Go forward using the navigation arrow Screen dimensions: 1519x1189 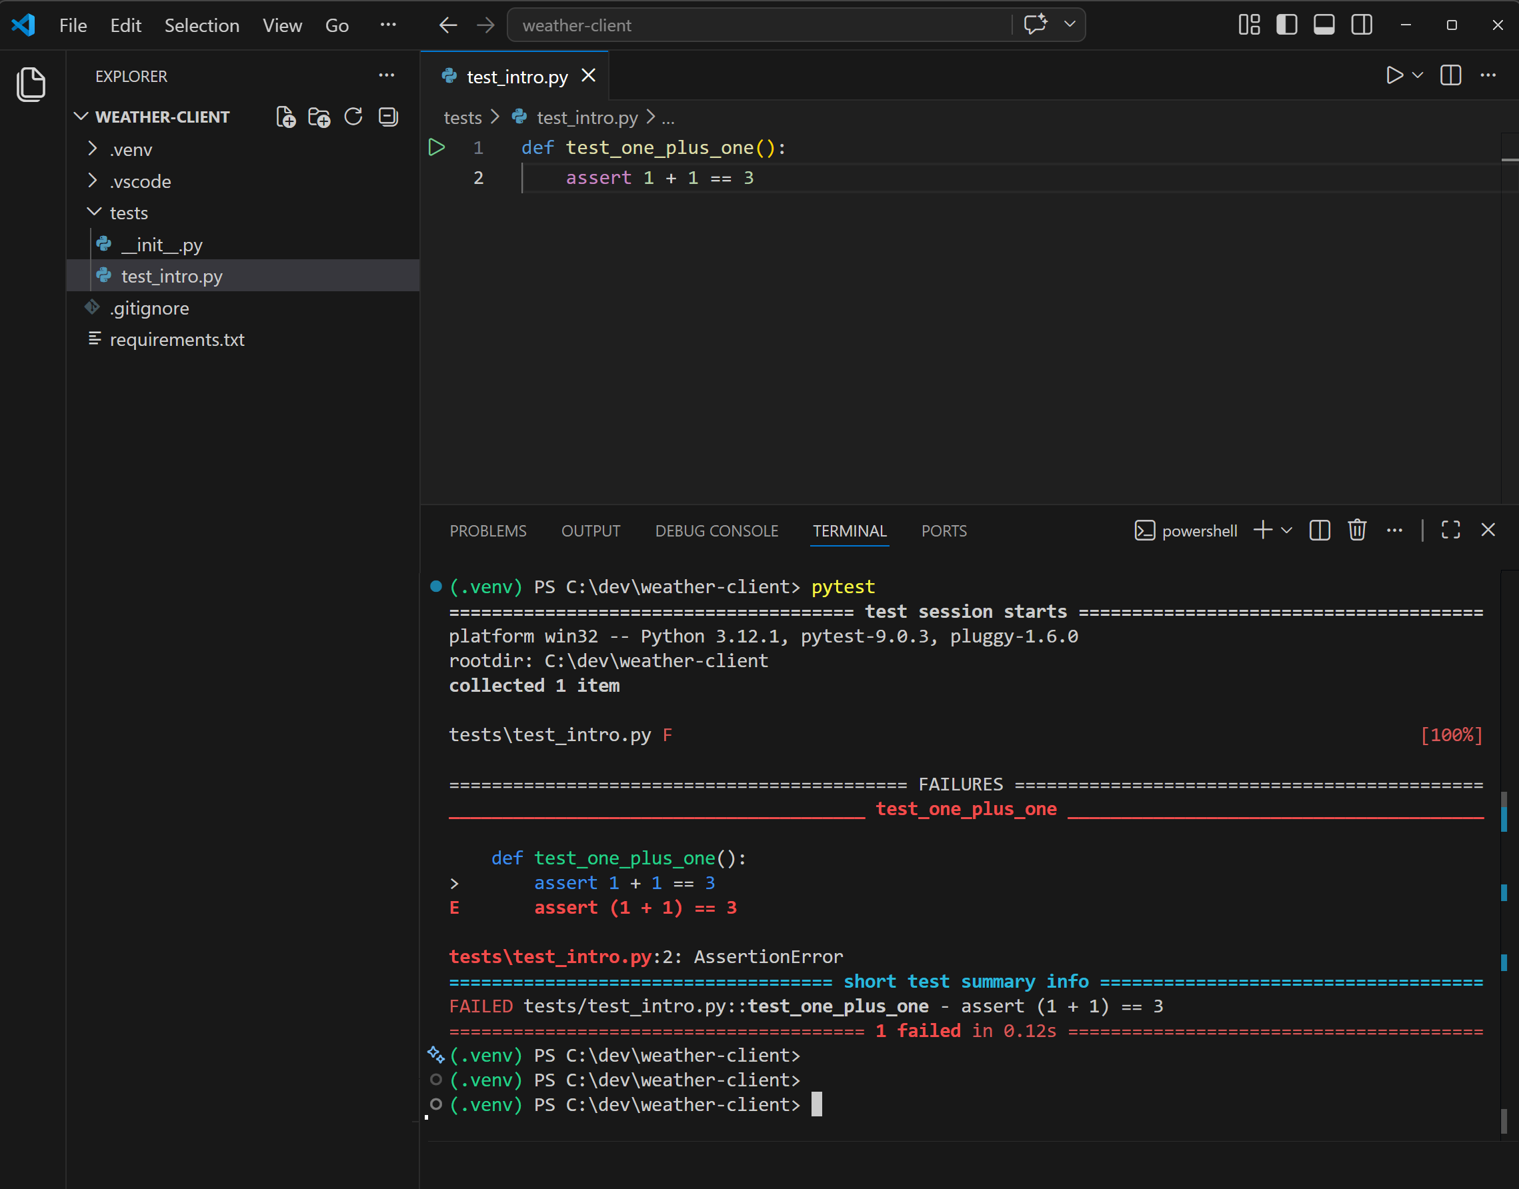pos(485,26)
